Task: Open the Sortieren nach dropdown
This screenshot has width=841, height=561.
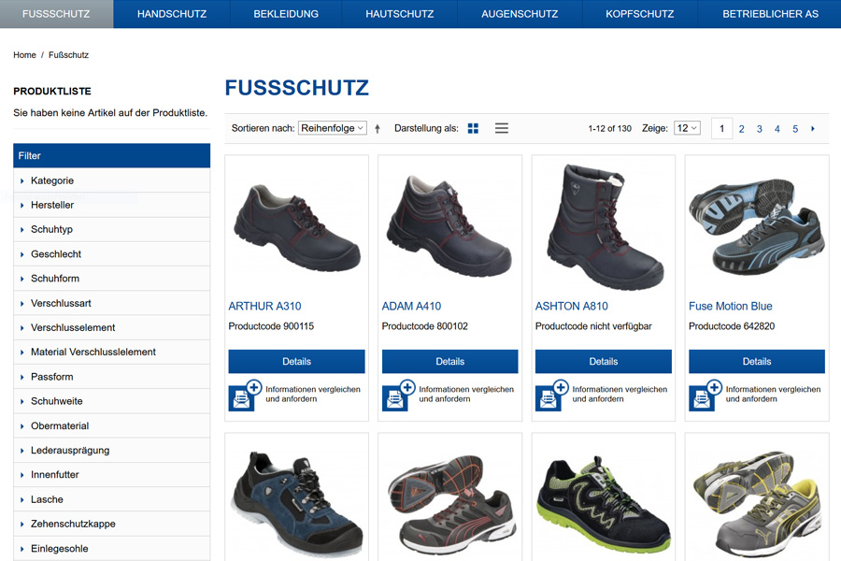Action: (333, 128)
